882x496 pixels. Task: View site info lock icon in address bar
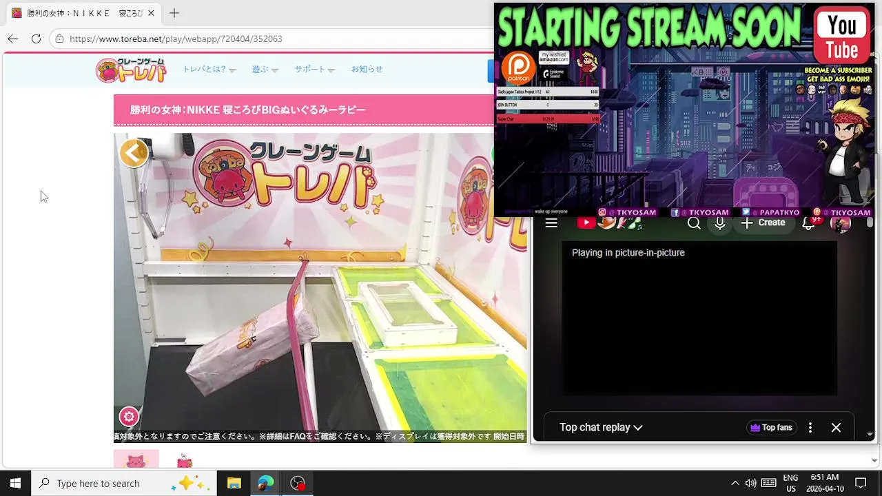click(x=60, y=39)
